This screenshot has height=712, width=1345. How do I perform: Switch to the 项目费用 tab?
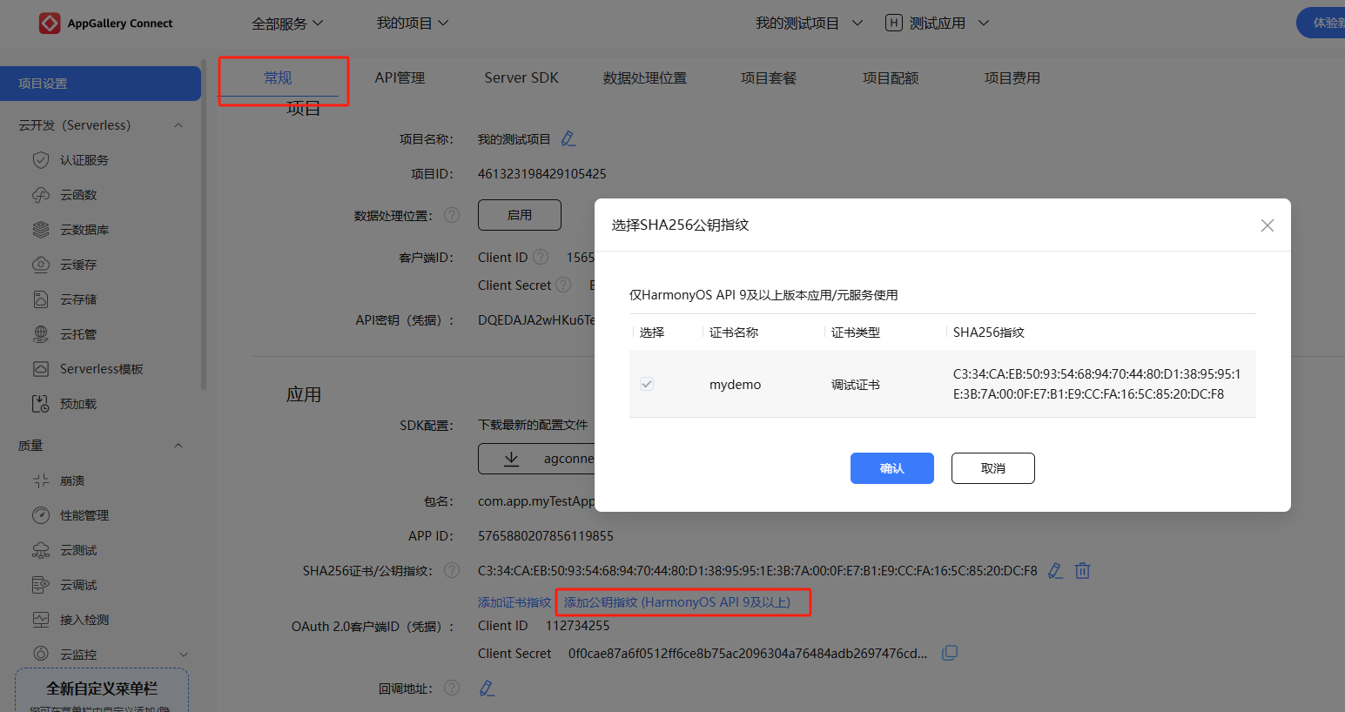1012,78
